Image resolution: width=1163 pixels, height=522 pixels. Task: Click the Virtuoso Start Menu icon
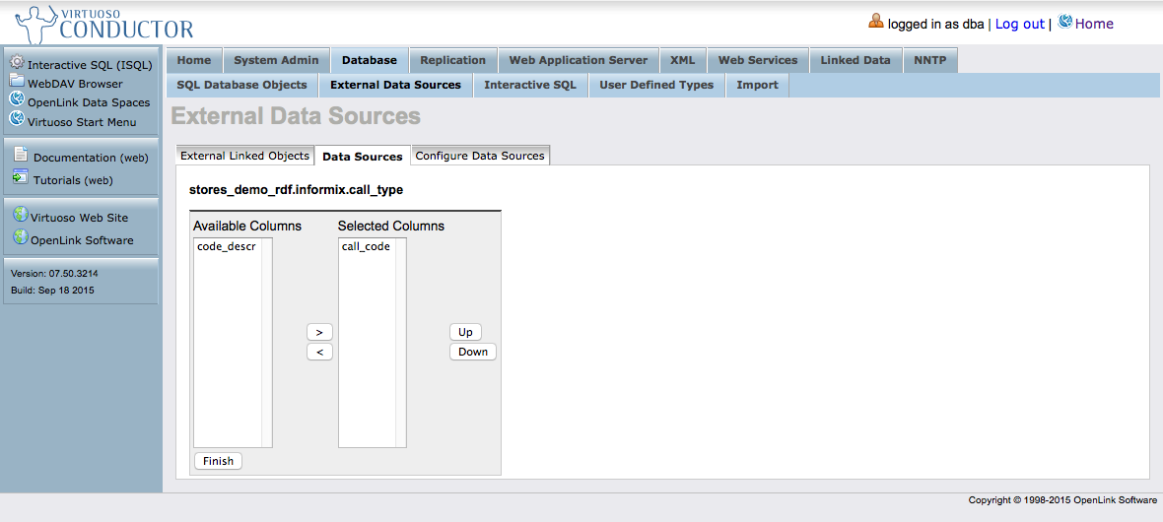(x=17, y=120)
